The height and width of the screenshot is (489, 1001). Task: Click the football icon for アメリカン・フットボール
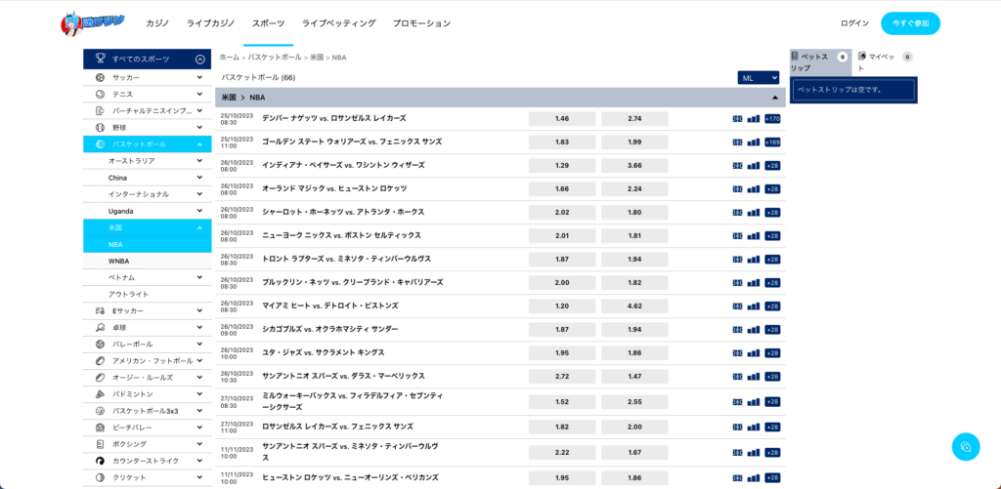[101, 360]
